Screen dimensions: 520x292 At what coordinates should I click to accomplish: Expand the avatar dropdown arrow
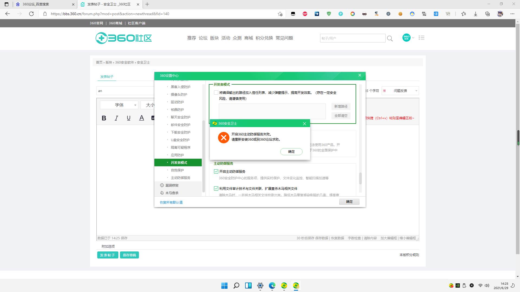tap(413, 38)
